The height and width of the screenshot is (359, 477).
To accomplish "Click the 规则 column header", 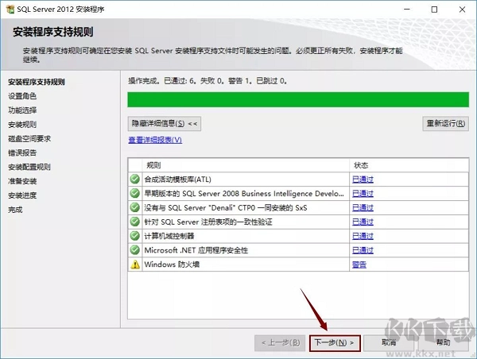I will click(153, 164).
